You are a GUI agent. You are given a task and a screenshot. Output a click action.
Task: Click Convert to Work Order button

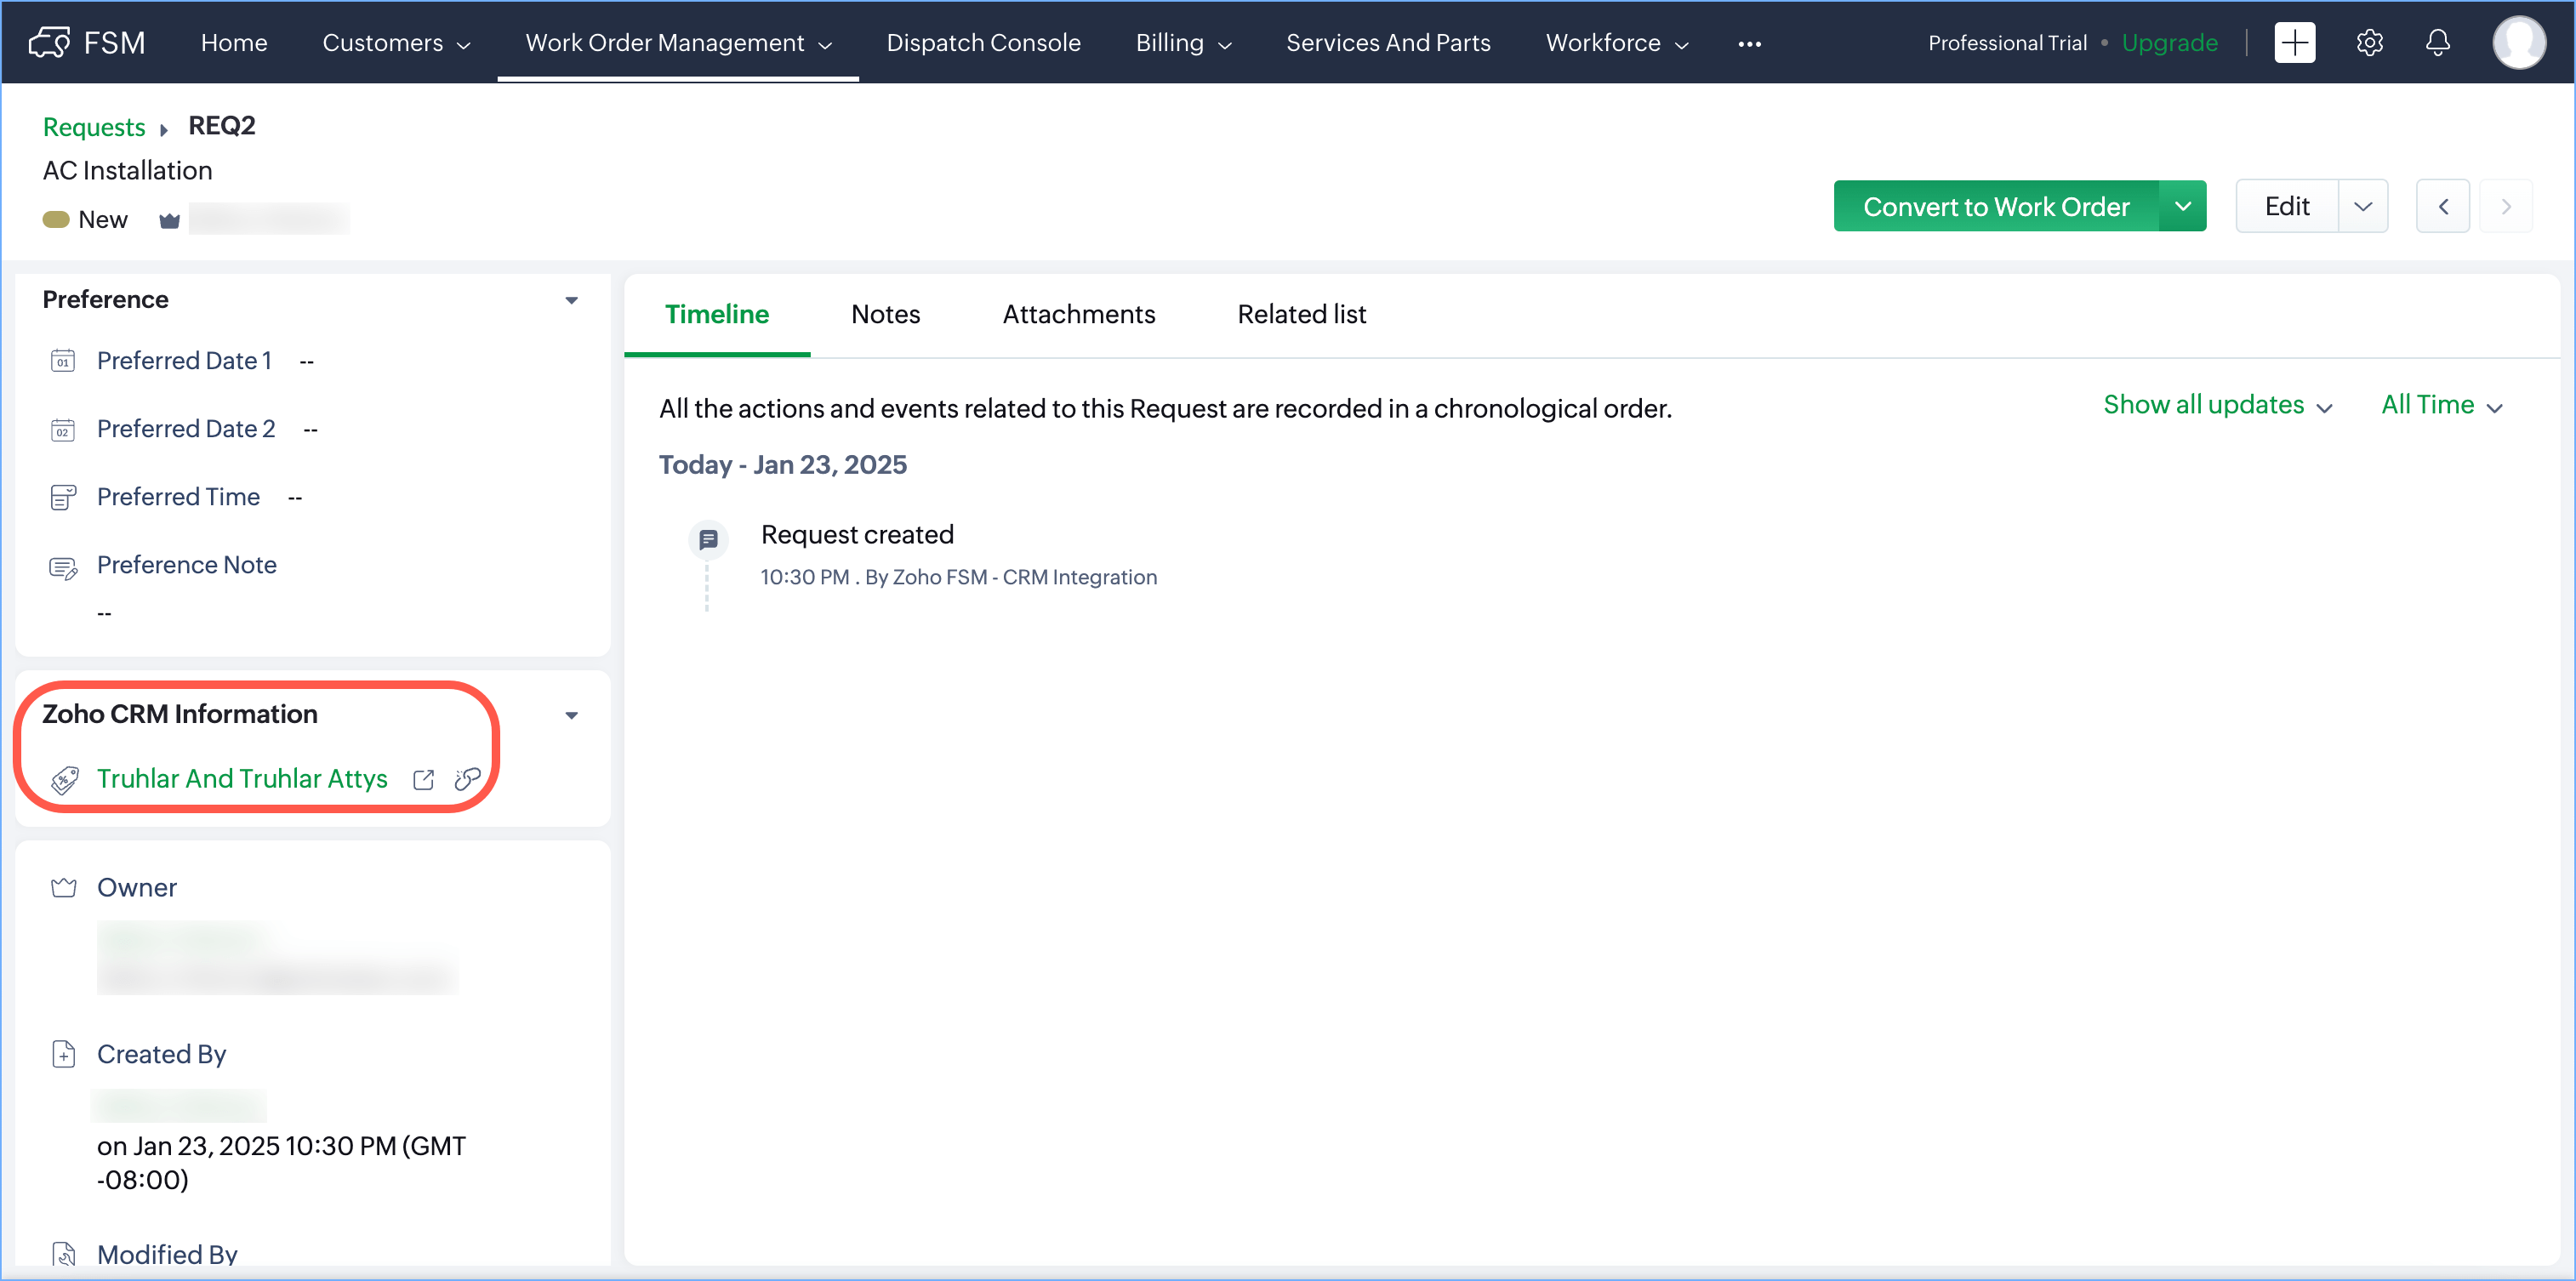[1995, 206]
